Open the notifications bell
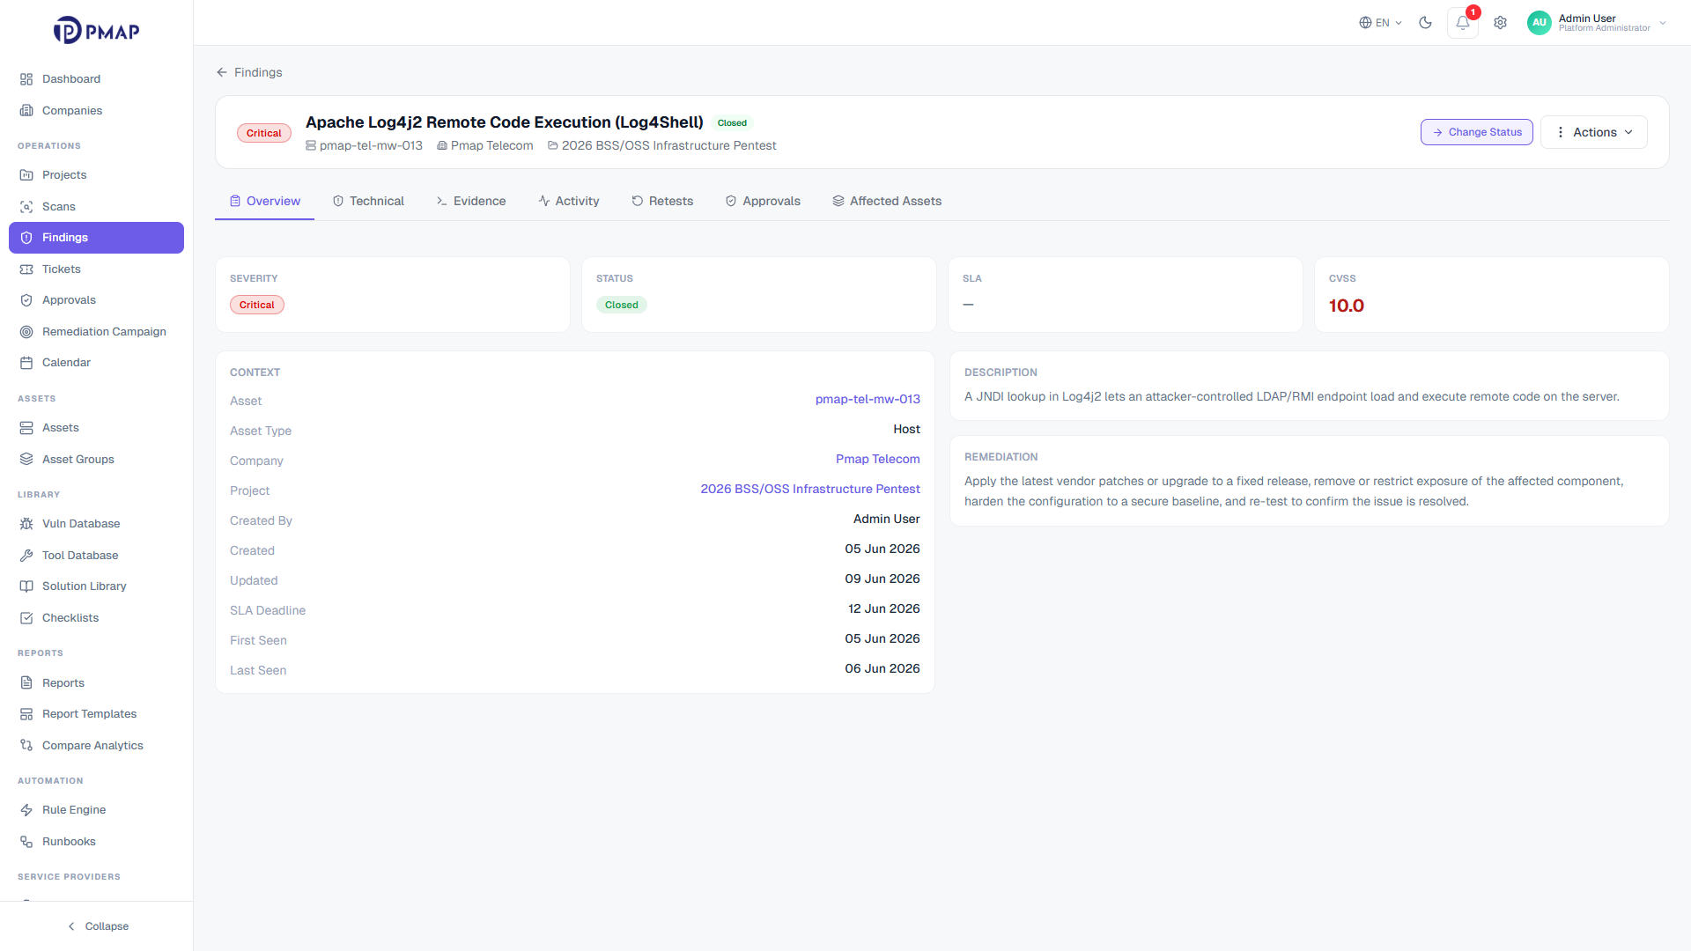Viewport: 1691px width, 951px height. [x=1463, y=23]
